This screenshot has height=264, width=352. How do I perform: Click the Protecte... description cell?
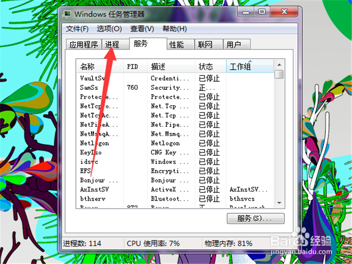169,97
